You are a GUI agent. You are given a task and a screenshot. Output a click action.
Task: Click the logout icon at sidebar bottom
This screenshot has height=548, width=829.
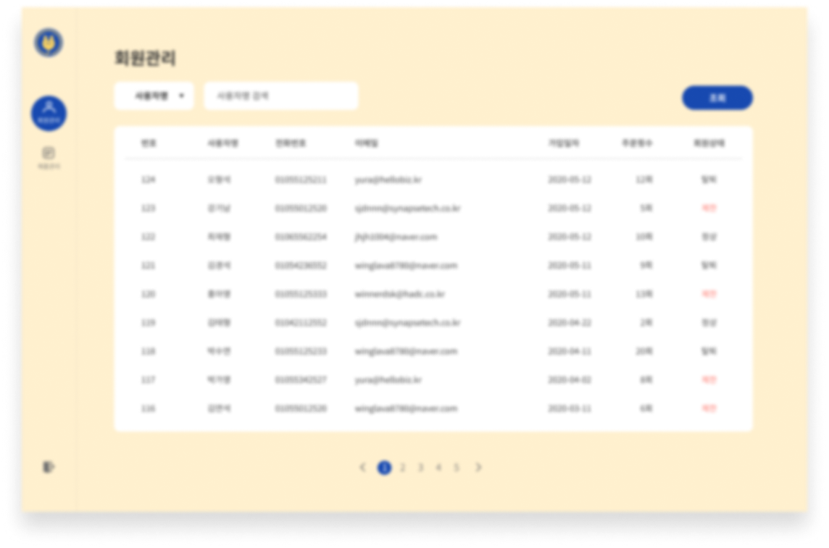[x=48, y=467]
